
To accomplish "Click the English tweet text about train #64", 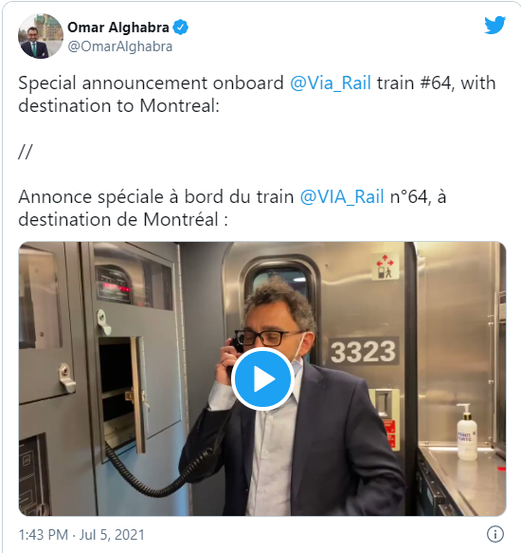I will 257,94.
